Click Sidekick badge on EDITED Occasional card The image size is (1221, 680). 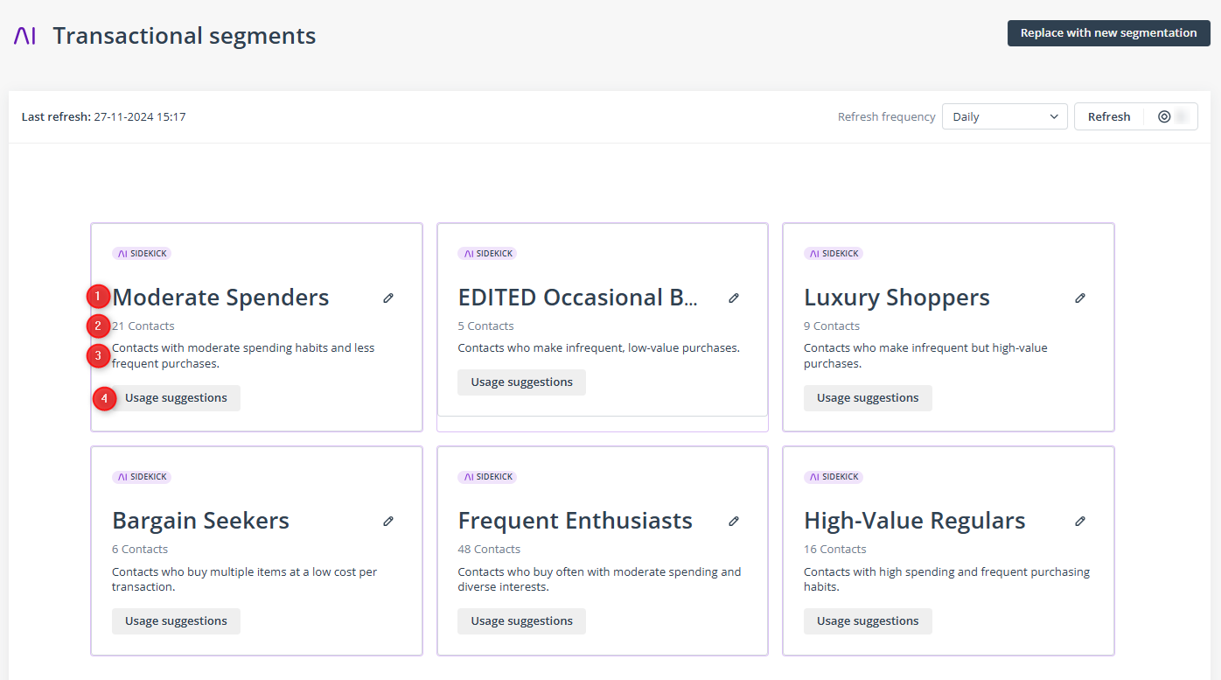click(x=487, y=254)
